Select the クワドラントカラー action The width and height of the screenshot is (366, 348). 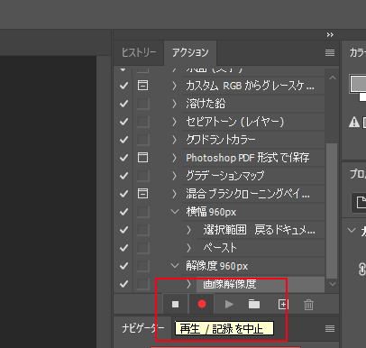[221, 140]
